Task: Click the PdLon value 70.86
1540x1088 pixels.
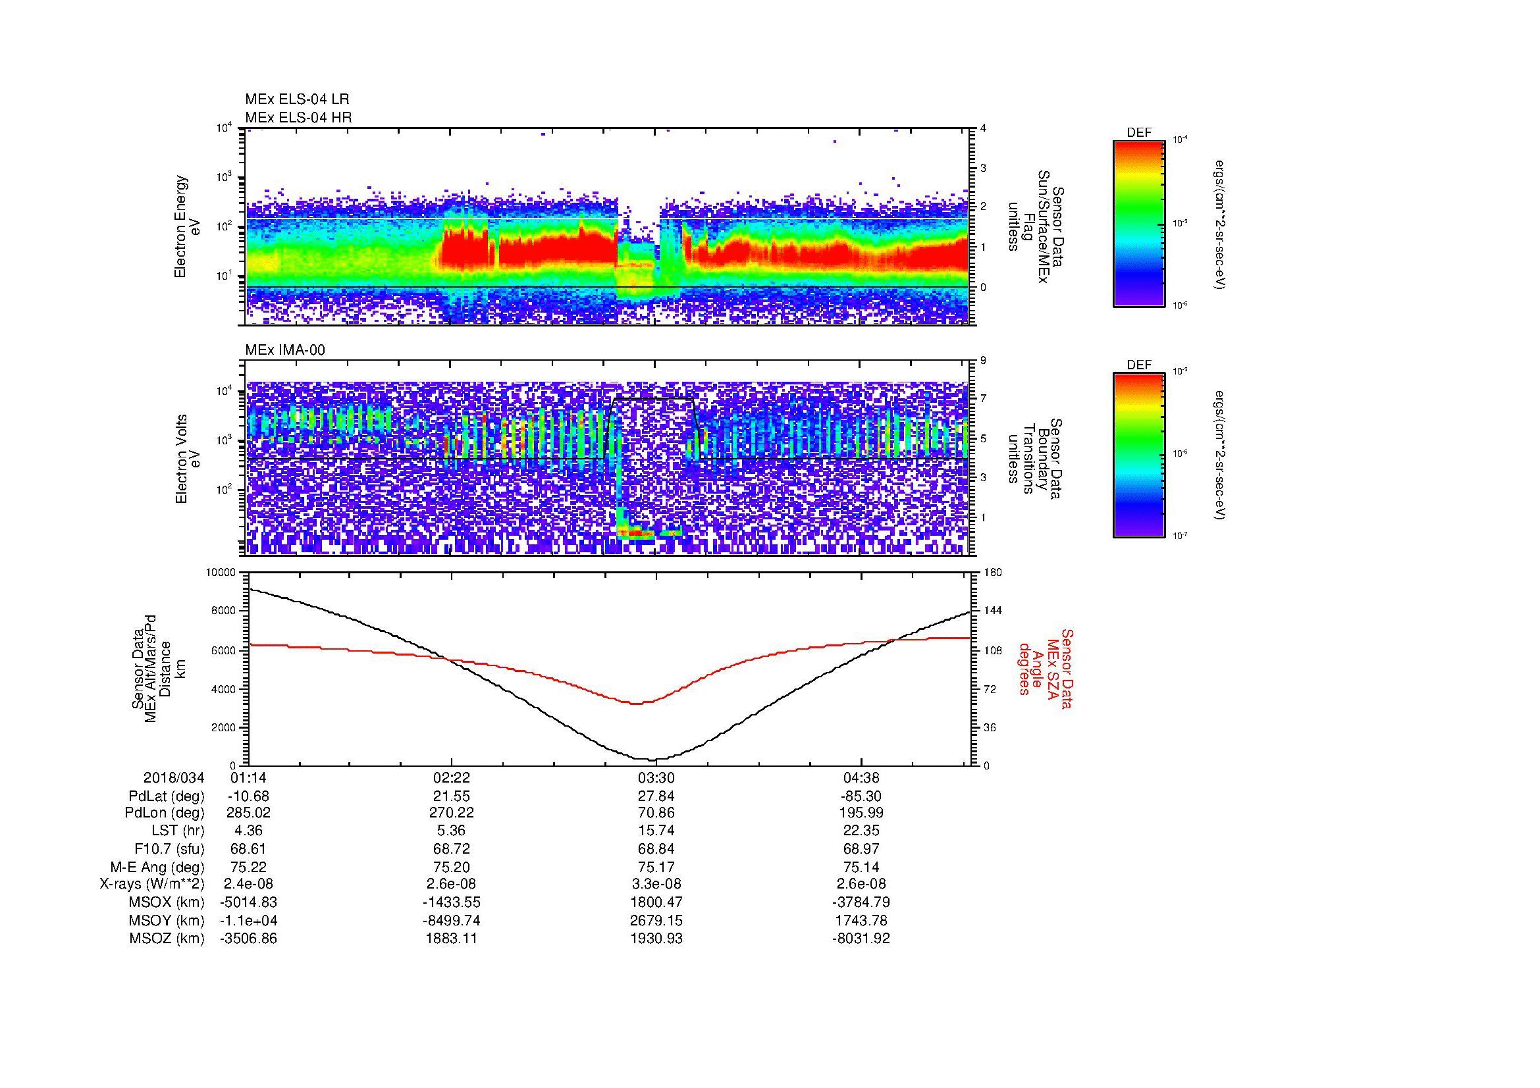Action: point(656,813)
